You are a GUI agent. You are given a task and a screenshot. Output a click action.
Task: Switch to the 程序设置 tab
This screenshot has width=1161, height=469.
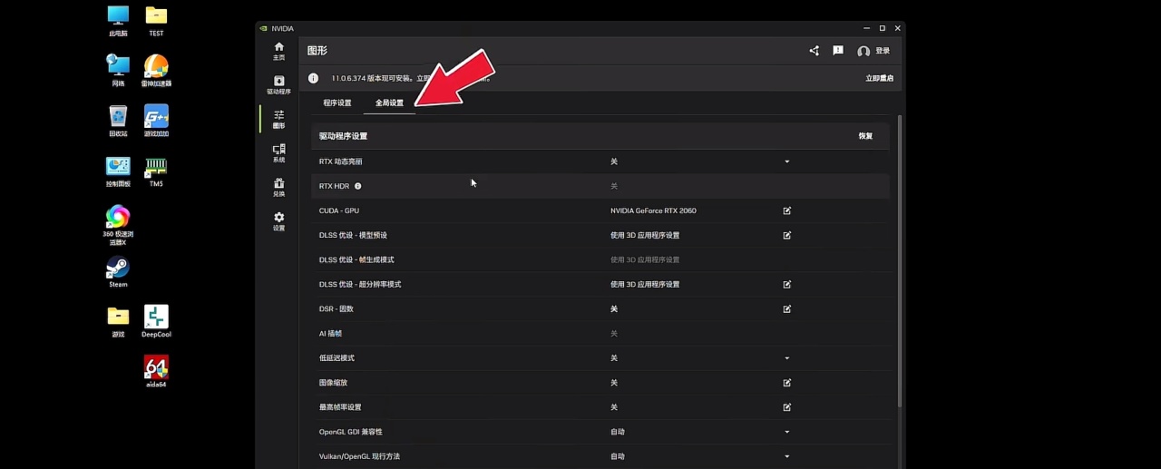(x=337, y=103)
